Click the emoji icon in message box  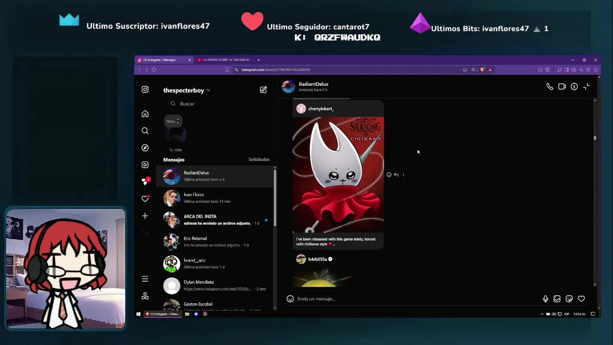pyautogui.click(x=290, y=299)
